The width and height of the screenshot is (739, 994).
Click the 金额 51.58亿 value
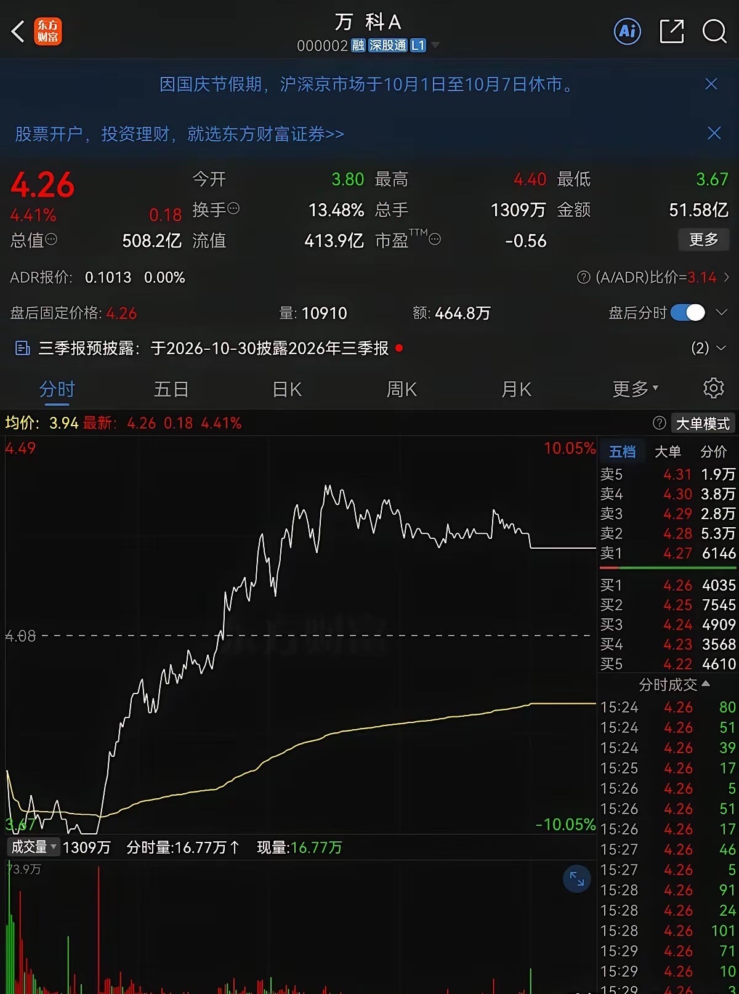pyautogui.click(x=698, y=210)
